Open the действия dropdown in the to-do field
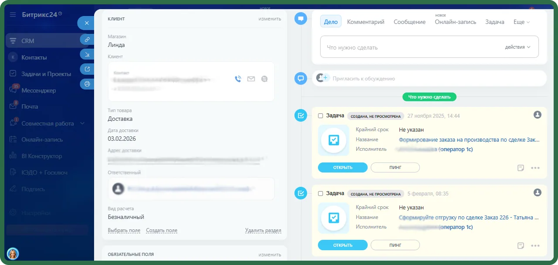The height and width of the screenshot is (265, 558). tap(518, 47)
